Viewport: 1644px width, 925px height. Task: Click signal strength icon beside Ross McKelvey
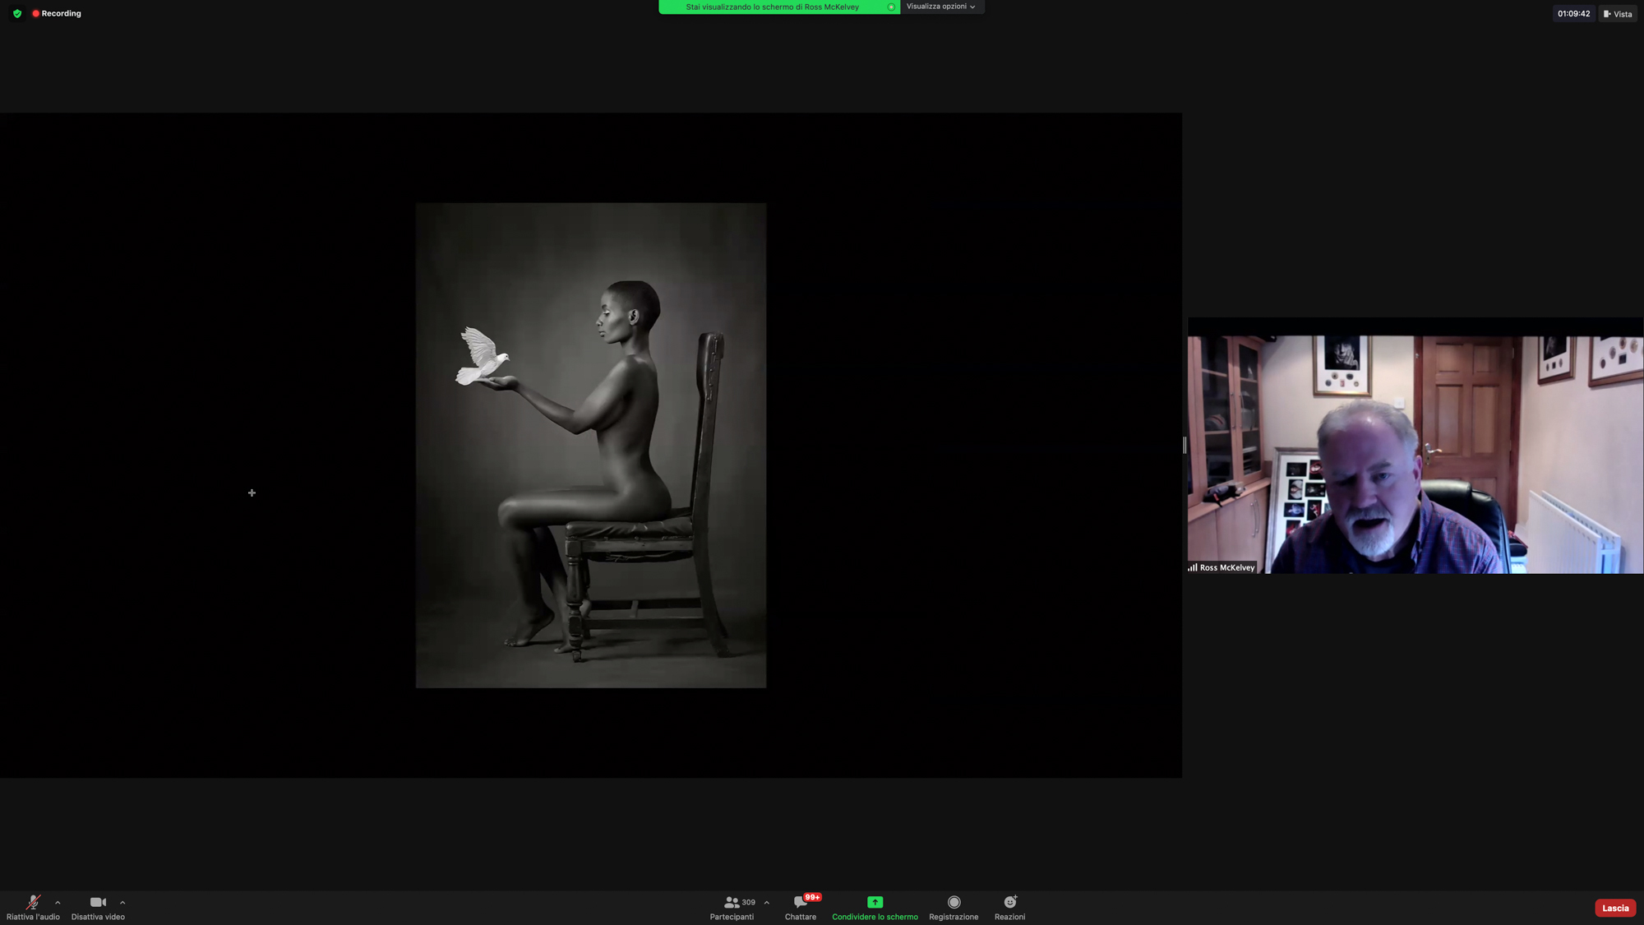(x=1192, y=567)
